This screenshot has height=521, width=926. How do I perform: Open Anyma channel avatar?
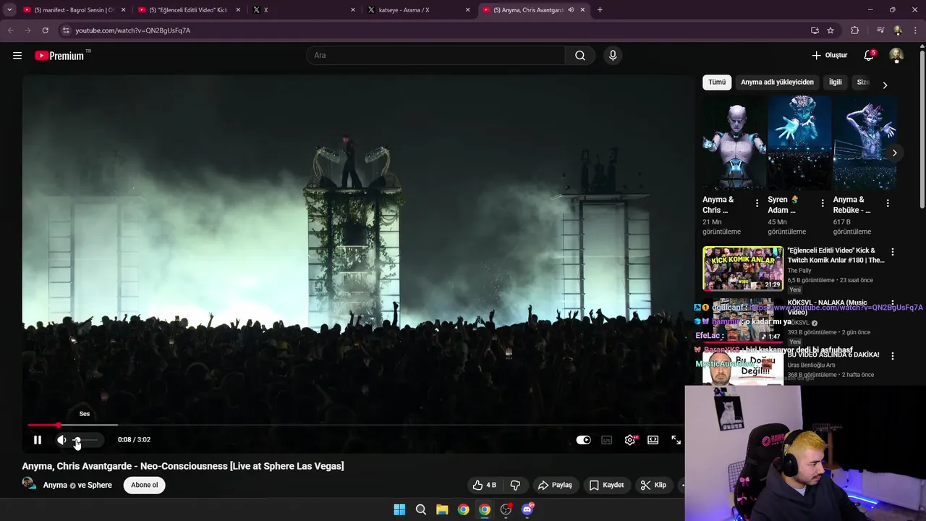[x=29, y=483]
